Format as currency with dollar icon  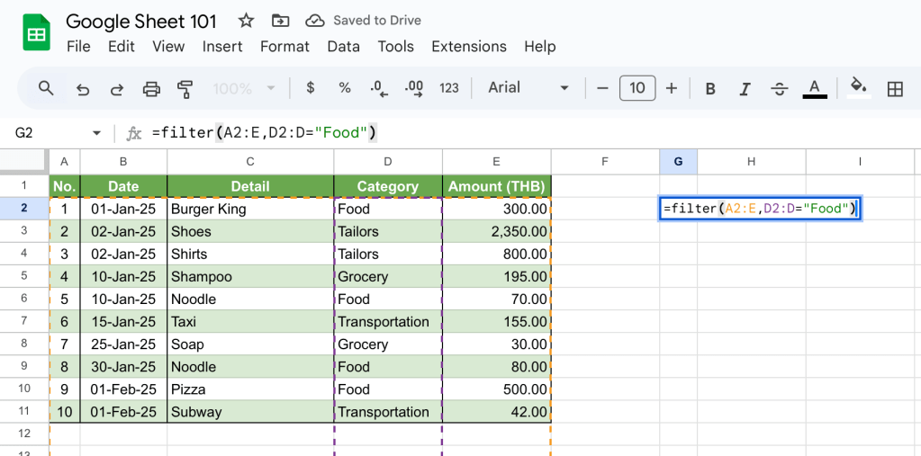pos(311,88)
